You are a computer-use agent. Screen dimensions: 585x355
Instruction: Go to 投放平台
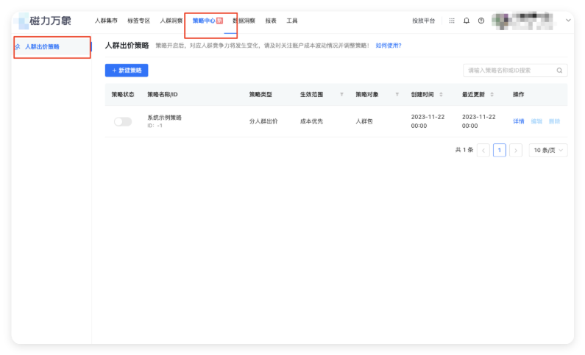point(423,21)
